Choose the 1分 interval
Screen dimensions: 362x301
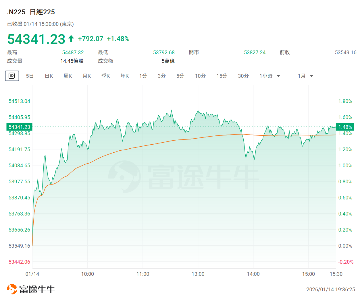tap(143, 76)
